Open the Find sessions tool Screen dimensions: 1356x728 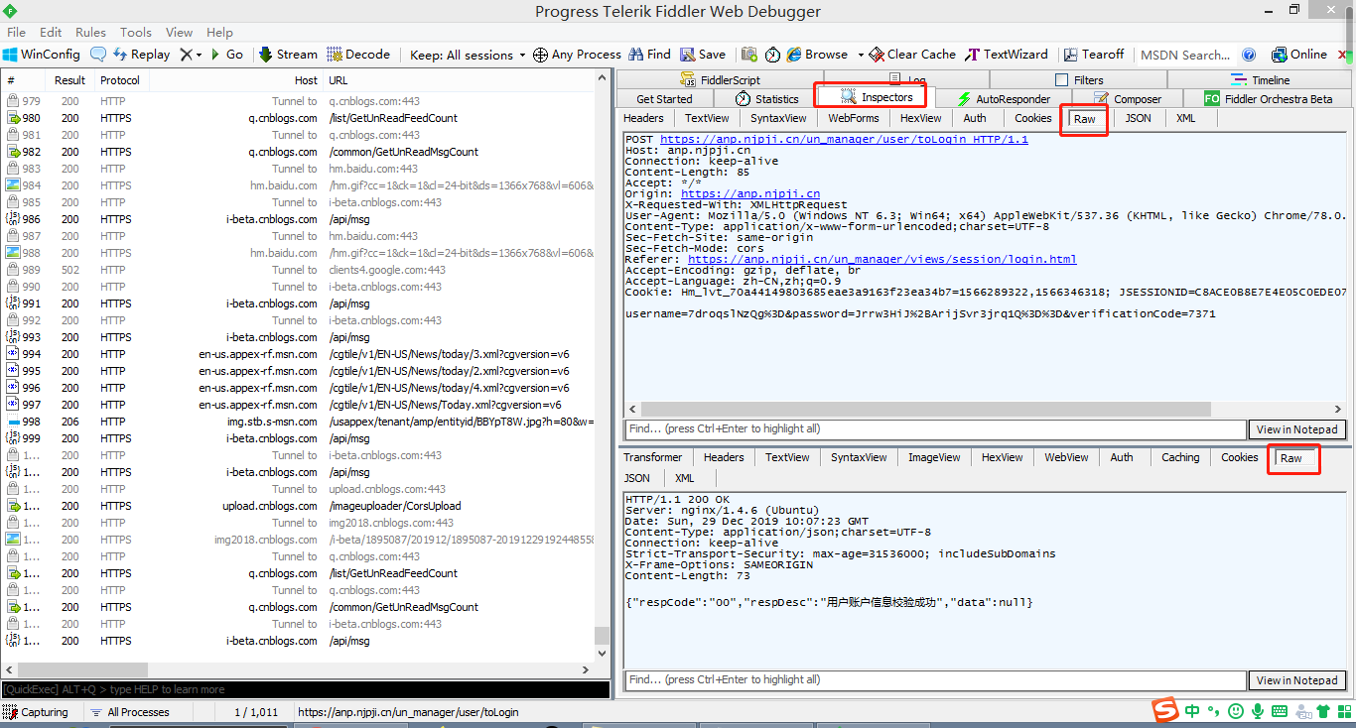point(649,54)
